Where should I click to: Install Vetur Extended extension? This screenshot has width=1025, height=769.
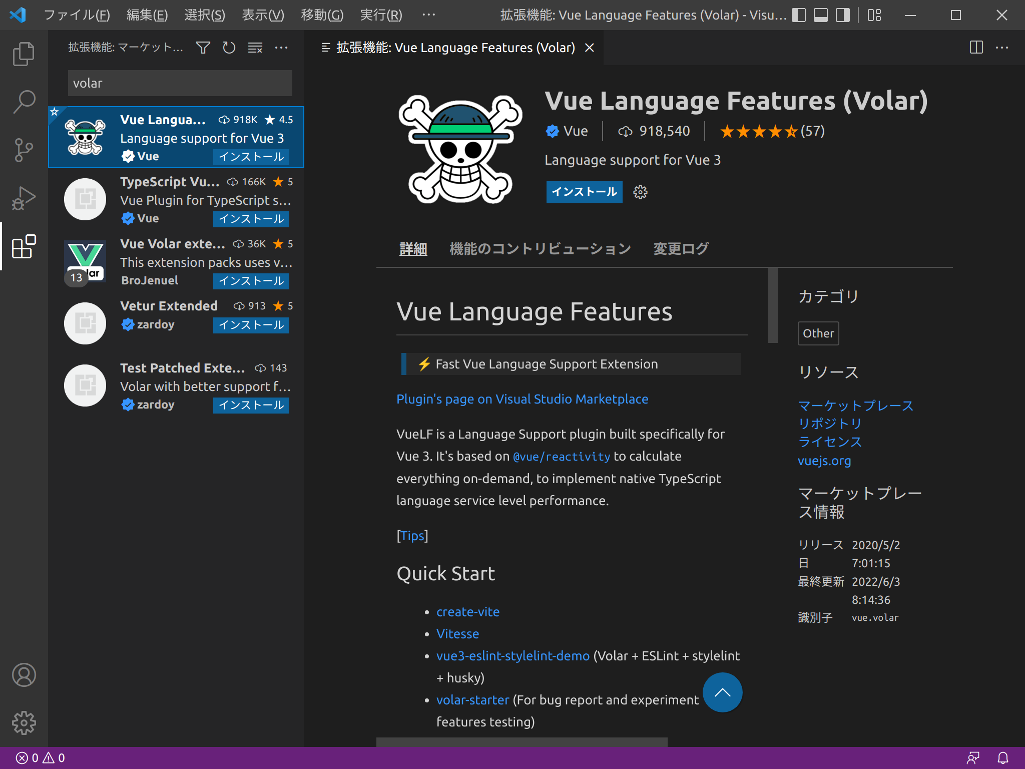251,325
